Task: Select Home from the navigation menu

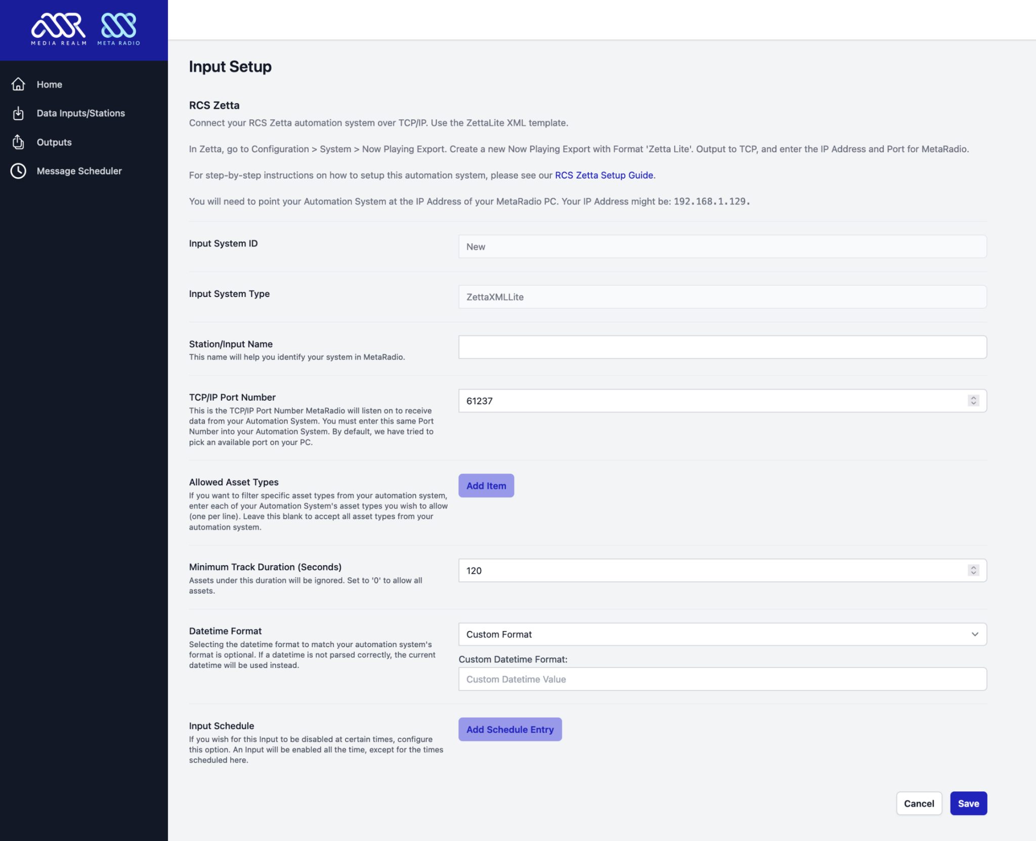Action: pyautogui.click(x=49, y=85)
